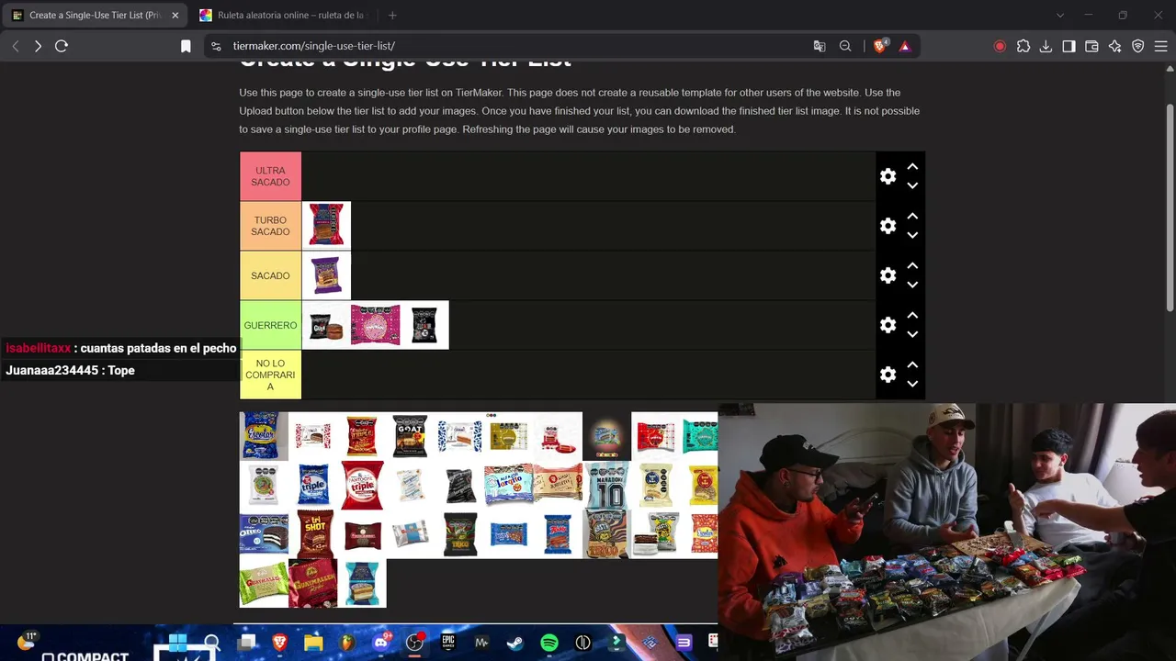Open the browser main menu

point(1161,46)
